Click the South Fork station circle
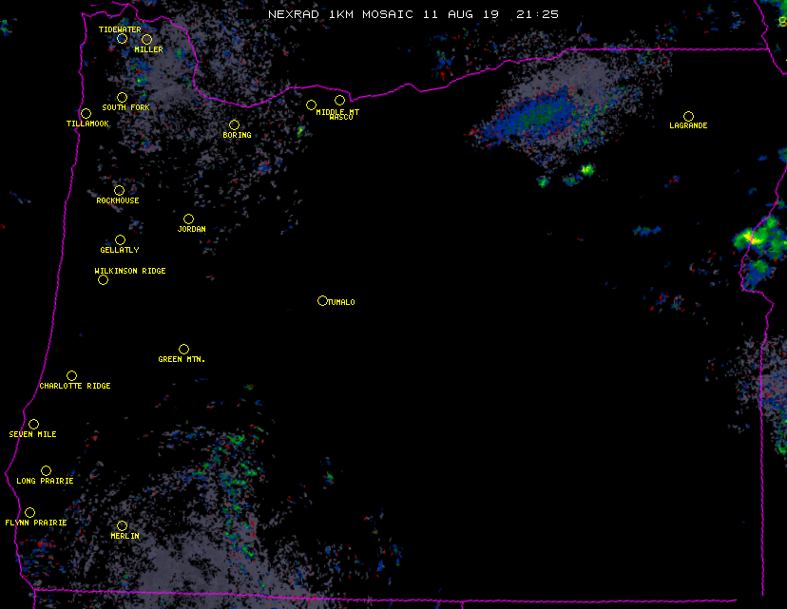The image size is (787, 609). tap(122, 97)
